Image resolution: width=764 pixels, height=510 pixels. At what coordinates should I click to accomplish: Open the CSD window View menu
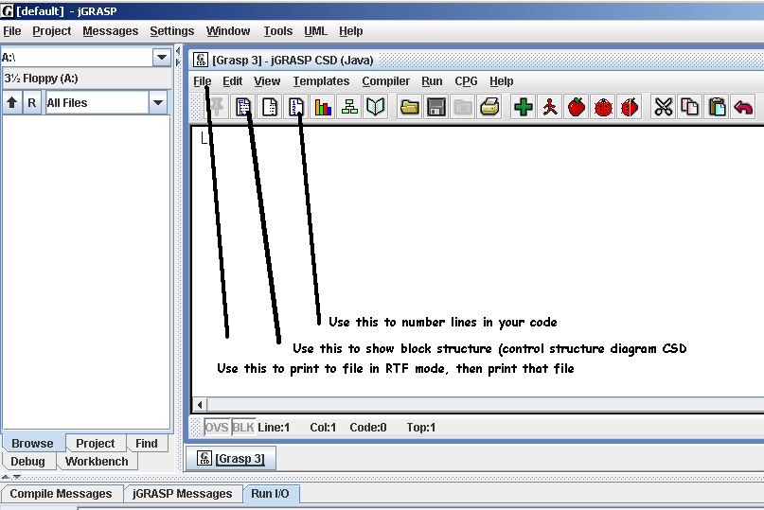tap(267, 81)
